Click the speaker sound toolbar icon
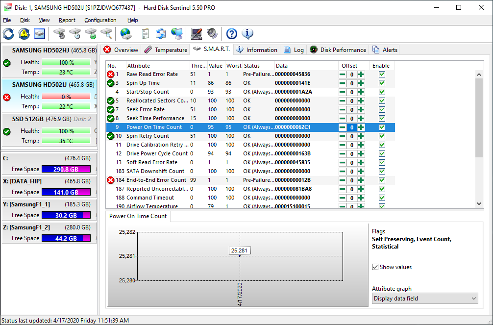The image size is (493, 325). coord(212,34)
